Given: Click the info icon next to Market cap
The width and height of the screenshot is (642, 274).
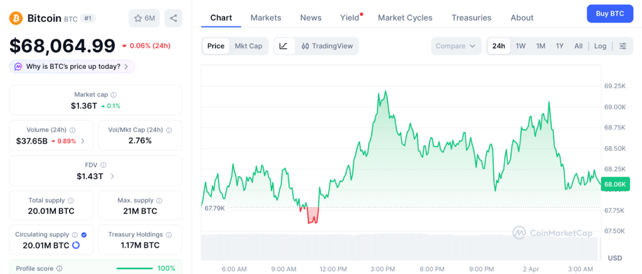Looking at the screenshot, I should click(x=114, y=94).
